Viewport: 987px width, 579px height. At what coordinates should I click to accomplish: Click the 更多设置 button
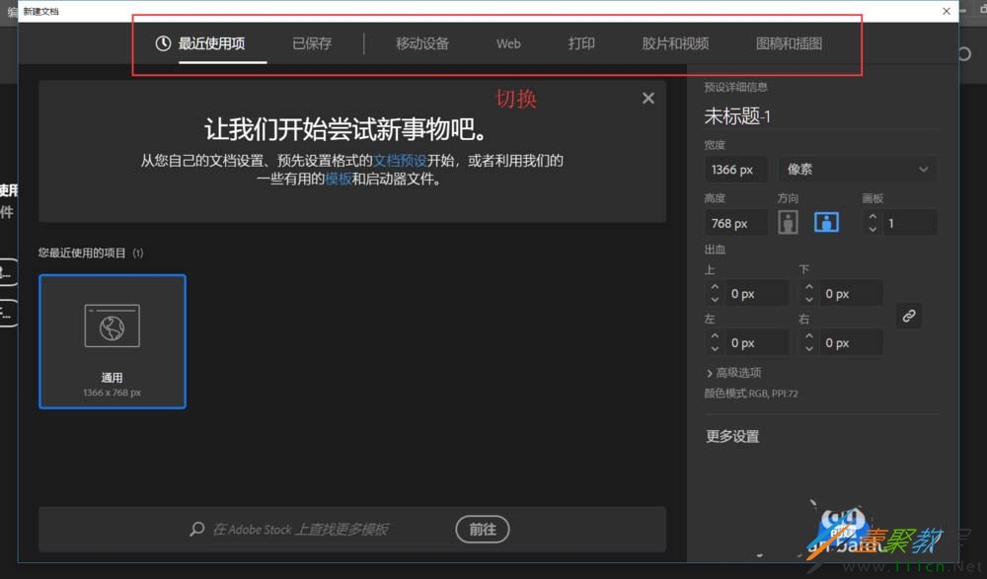point(732,436)
